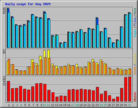Click the day 10 cyan Pages bar
The image size is (138, 108).
(x=45, y=31)
